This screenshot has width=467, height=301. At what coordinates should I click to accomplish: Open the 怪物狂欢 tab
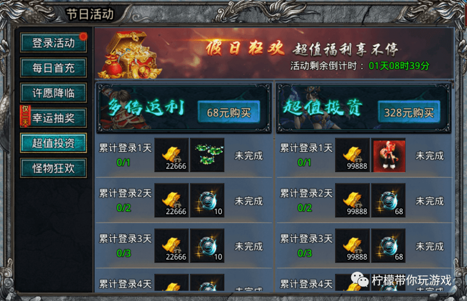click(x=53, y=168)
